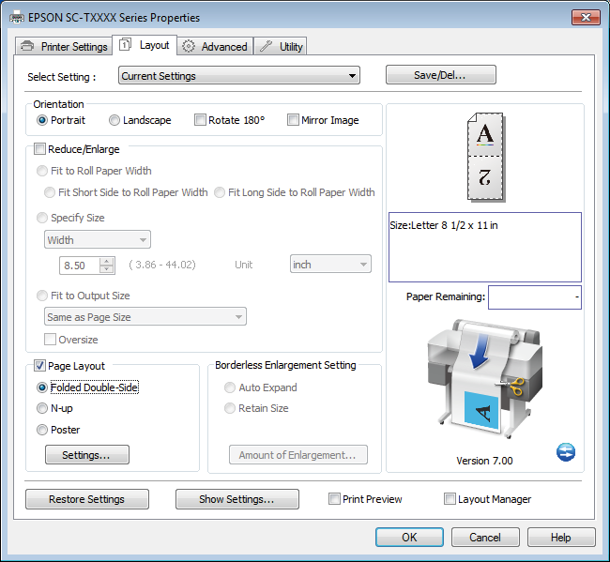This screenshot has height=562, width=610.
Task: Select Fit to Output Size option
Action: click(84, 296)
